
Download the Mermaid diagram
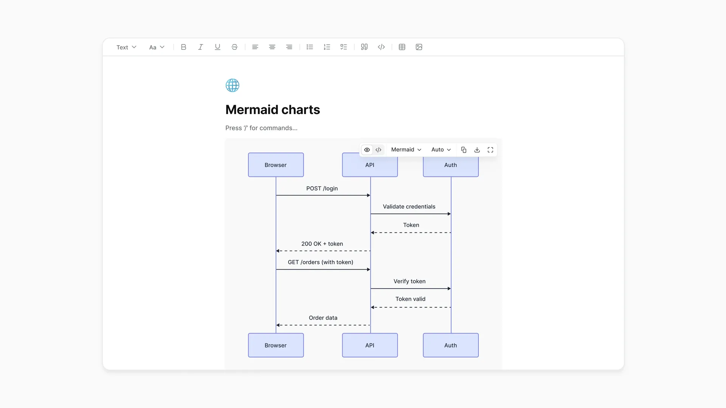pos(477,150)
